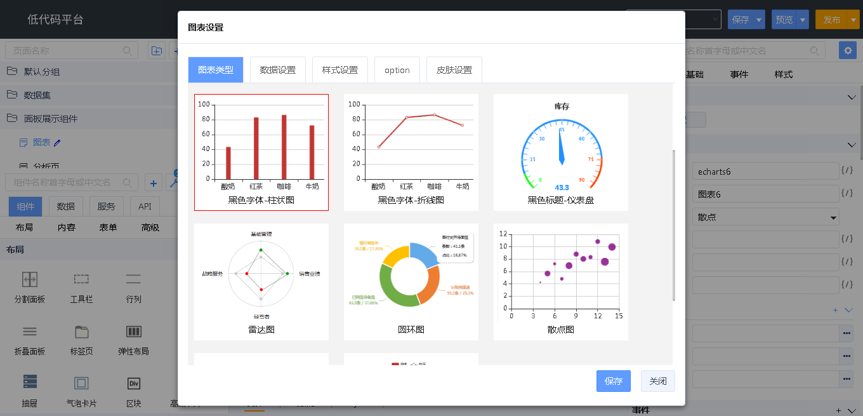
Task: Choose the 圆环图 chart thumbnail
Action: (x=411, y=282)
